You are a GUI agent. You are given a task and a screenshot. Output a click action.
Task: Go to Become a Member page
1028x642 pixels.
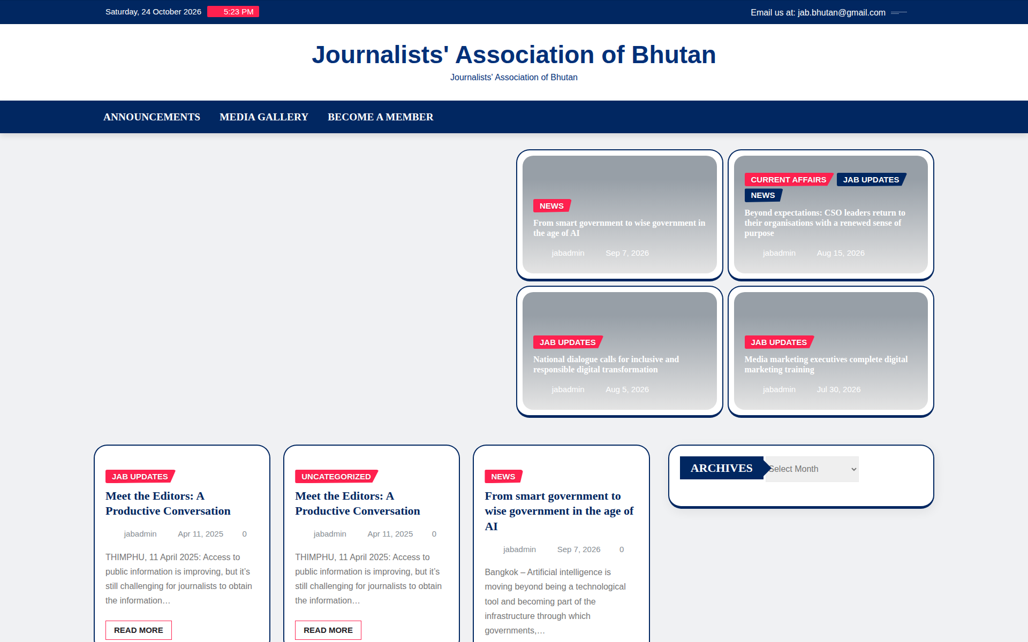click(x=380, y=117)
